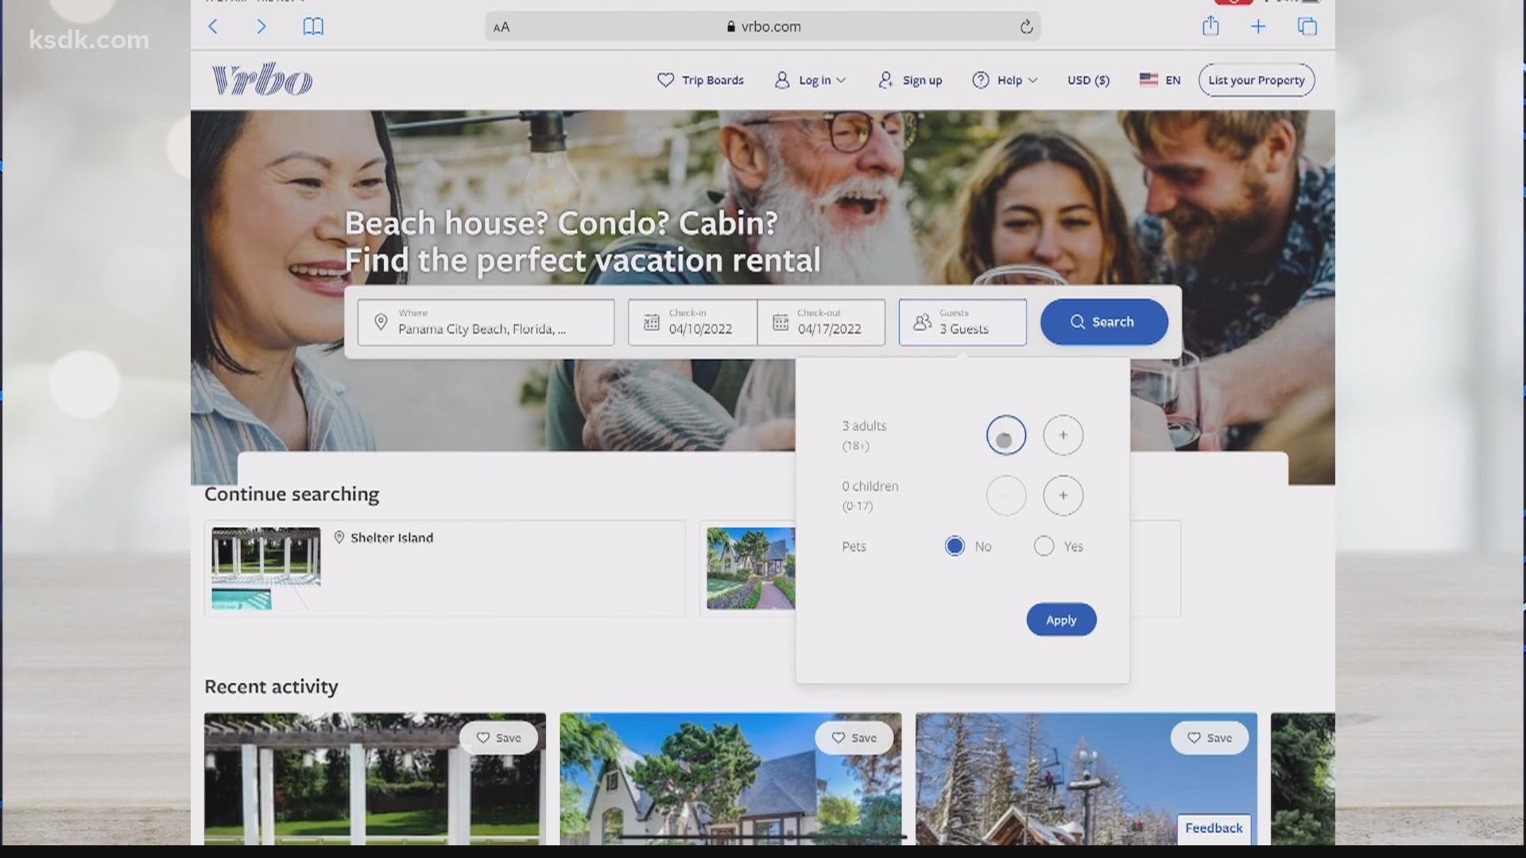Open the cottage house Recent activity photo

(x=730, y=779)
